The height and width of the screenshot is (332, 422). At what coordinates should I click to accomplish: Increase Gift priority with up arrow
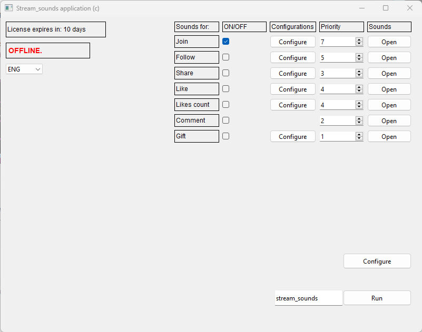359,134
